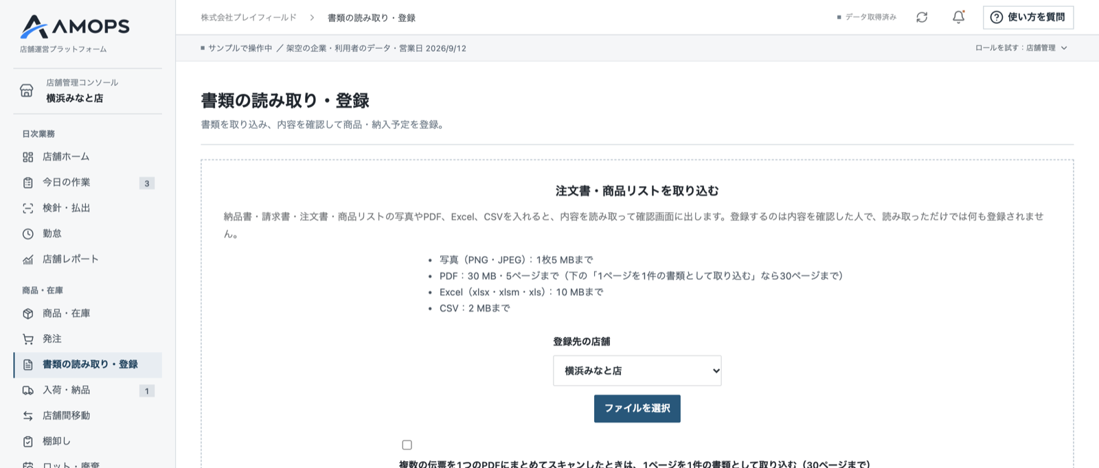Image resolution: width=1099 pixels, height=468 pixels.
Task: Open the 登録先の店舗 dropdown
Action: [637, 371]
